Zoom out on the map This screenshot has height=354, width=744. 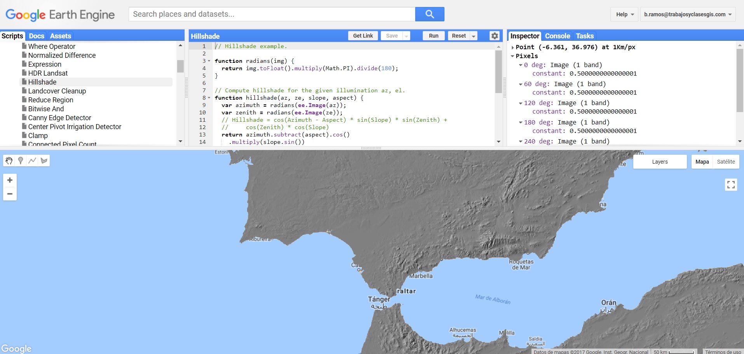click(10, 193)
